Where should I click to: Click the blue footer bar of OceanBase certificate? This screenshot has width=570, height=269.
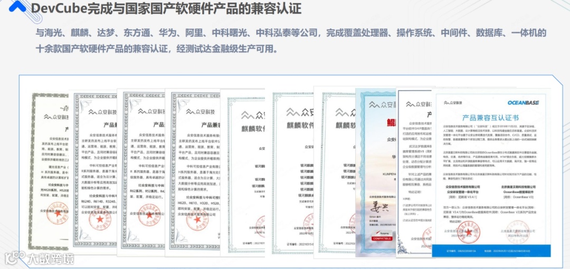pyautogui.click(x=491, y=251)
